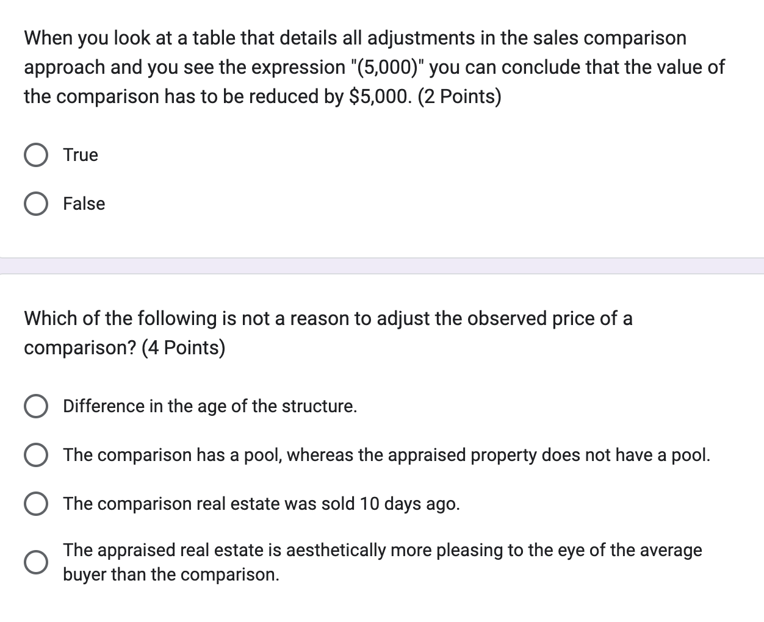Screen dimensions: 764x622
Task: Click the first question's True answer circle
Action: pyautogui.click(x=36, y=154)
